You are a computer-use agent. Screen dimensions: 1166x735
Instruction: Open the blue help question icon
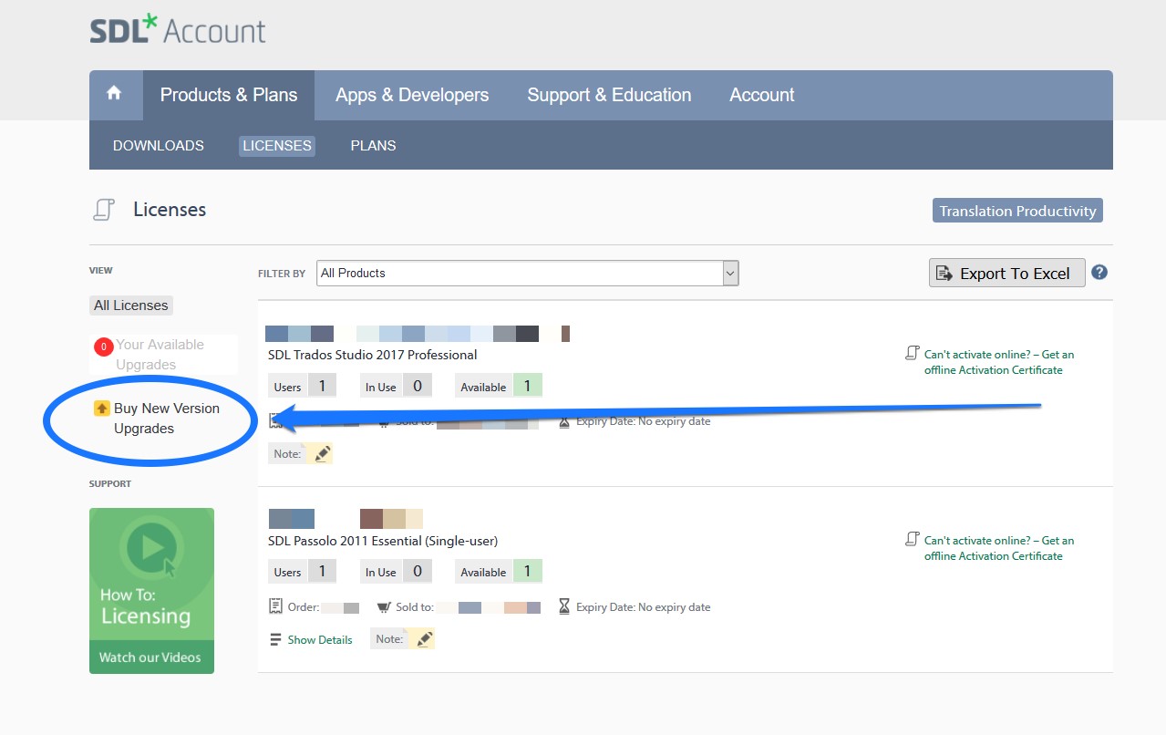pyautogui.click(x=1099, y=272)
